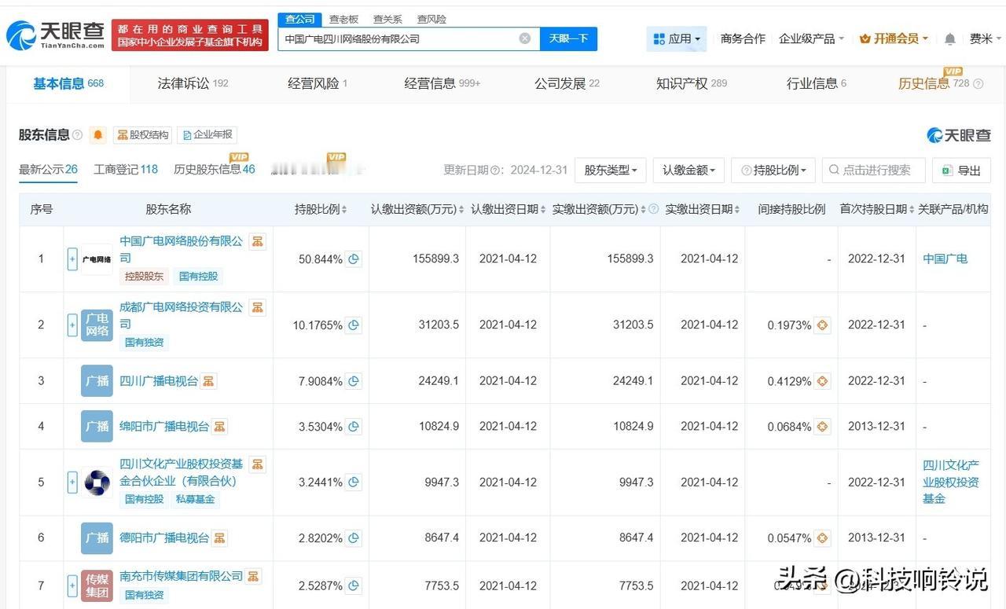This screenshot has width=1006, height=609.
Task: Click the 点击进行搜索 search field
Action: pyautogui.click(x=873, y=170)
